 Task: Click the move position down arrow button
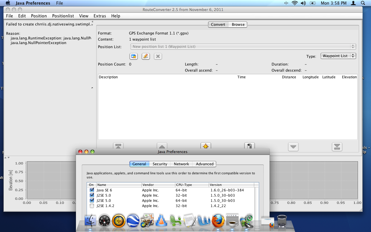point(293,147)
